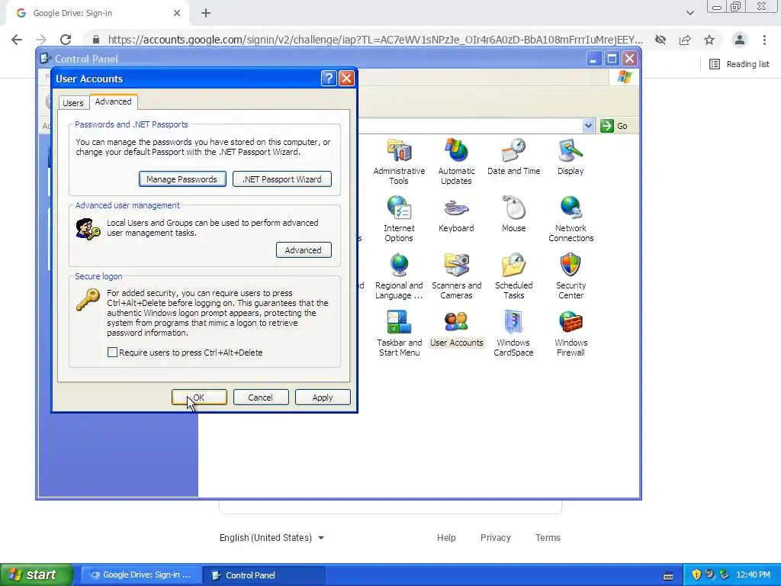
Task: Bookmark this page with the star icon
Action: coord(709,40)
